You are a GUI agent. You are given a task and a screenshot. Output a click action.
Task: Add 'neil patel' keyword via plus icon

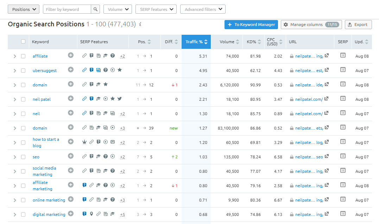(x=71, y=98)
